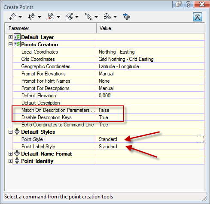210x204 pixels.
Task: Click the Default Layer settings icon
Action: click(17, 37)
